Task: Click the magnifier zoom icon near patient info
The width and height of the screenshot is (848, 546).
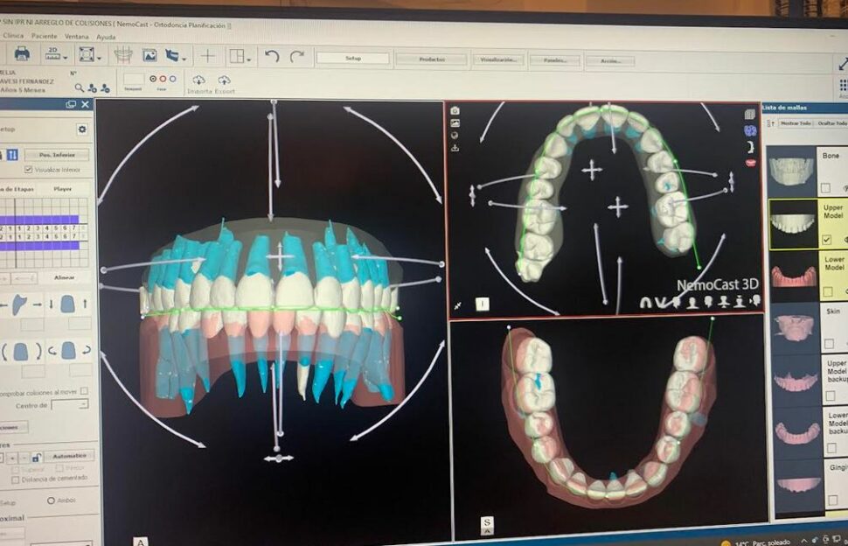Action: pyautogui.click(x=80, y=87)
